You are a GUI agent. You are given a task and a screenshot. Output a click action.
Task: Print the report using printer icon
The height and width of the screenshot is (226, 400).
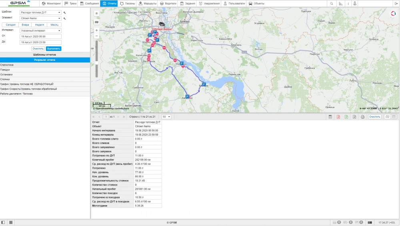click(362, 117)
